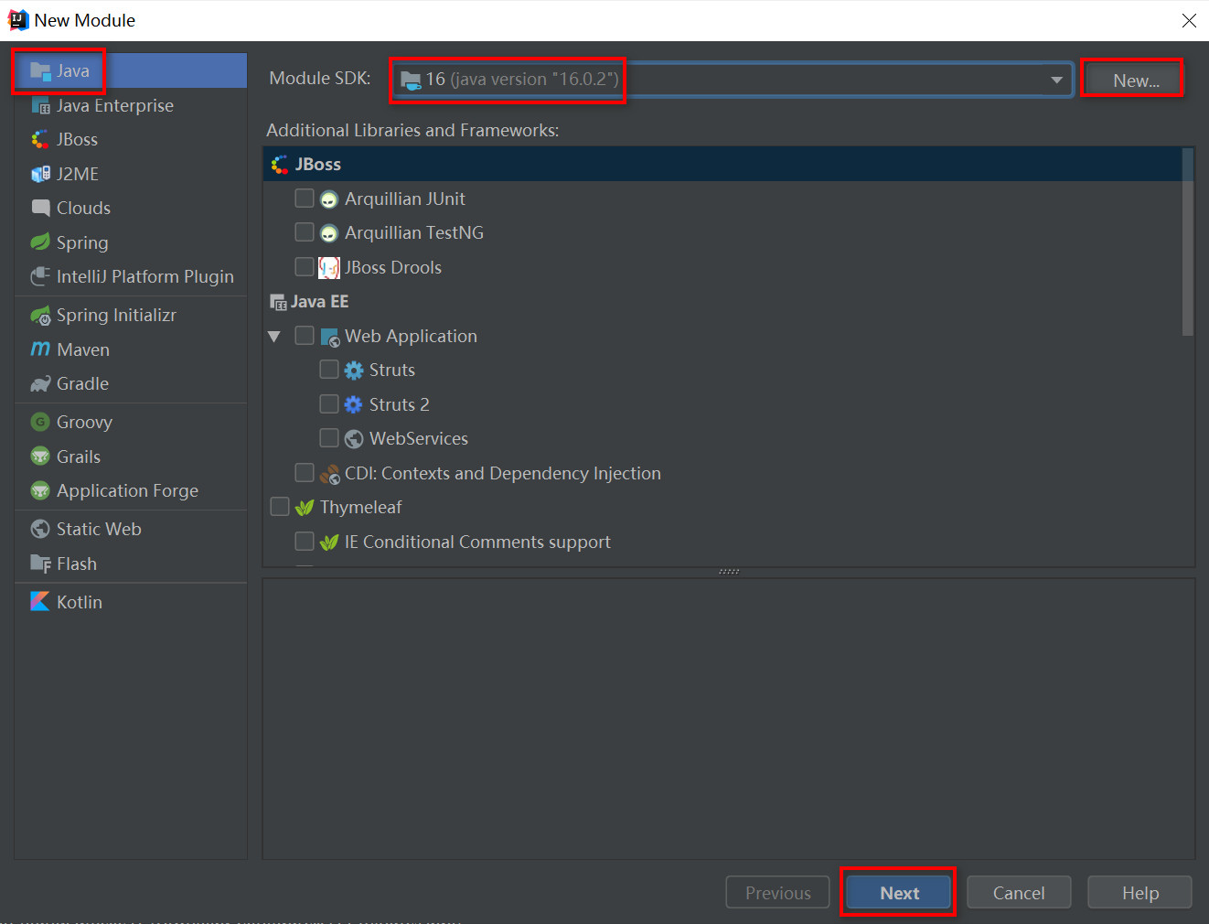
Task: Click the Arquillian TestNG alien icon
Action: (329, 233)
